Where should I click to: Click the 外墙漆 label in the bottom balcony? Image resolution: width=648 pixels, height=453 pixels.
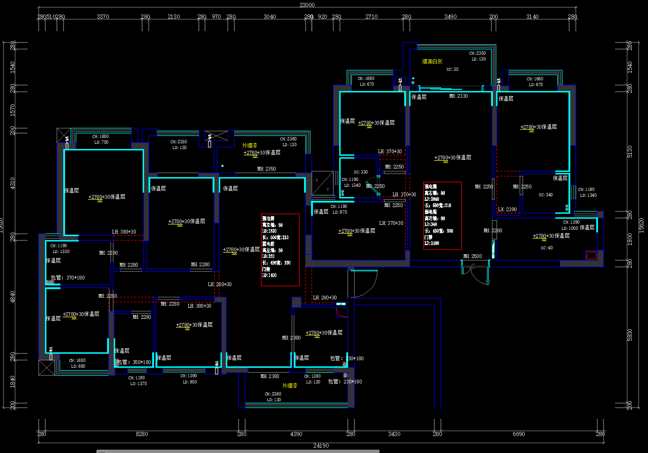290,386
